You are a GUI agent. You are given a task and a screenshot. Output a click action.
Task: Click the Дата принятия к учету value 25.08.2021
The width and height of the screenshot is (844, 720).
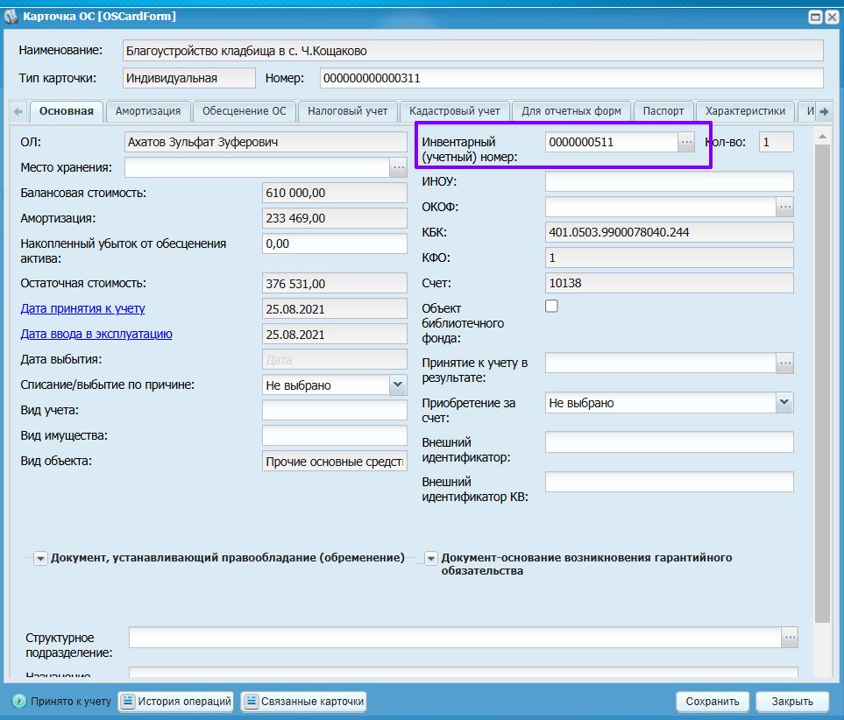pyautogui.click(x=334, y=309)
